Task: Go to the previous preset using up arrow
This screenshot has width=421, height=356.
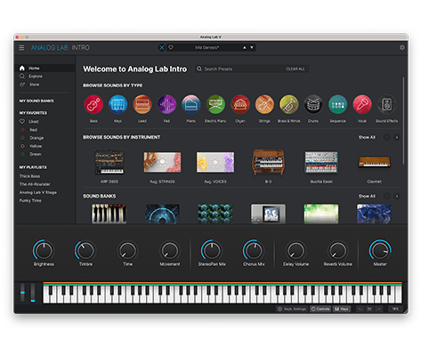Action: (245, 47)
